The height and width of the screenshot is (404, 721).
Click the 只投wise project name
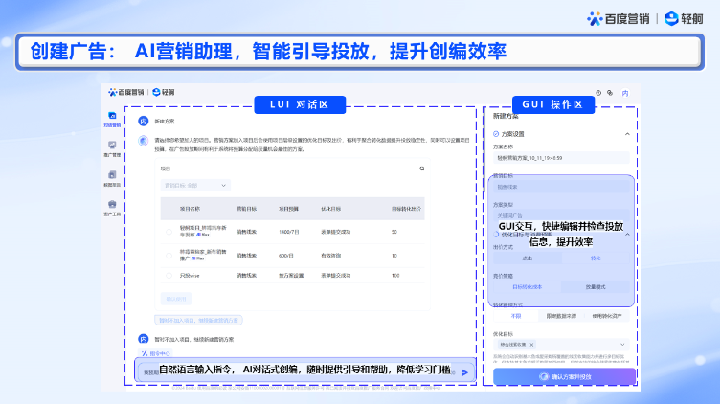(190, 276)
